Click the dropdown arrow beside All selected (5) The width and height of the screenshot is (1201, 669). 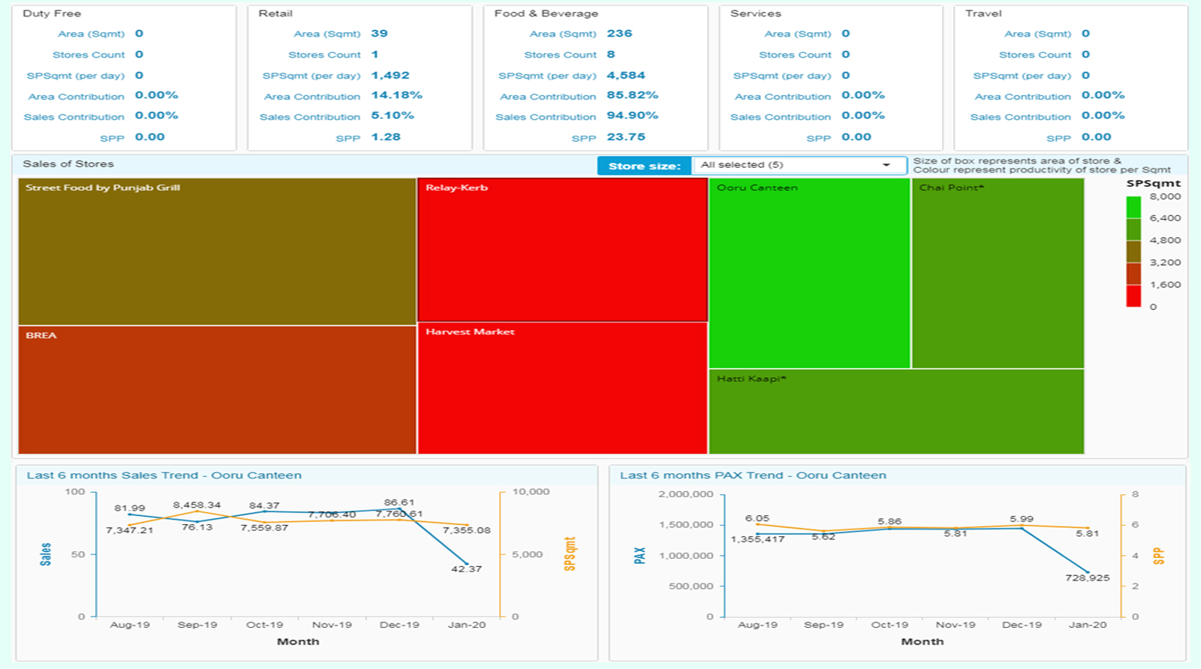[886, 165]
